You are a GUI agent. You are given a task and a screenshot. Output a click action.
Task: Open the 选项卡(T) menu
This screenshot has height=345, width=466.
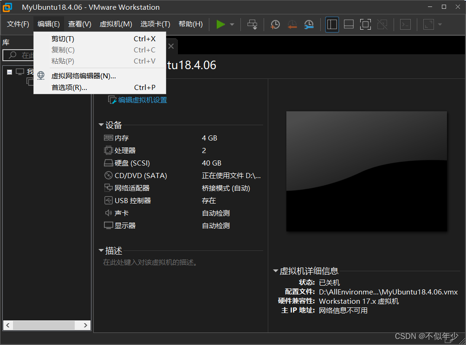pos(155,24)
